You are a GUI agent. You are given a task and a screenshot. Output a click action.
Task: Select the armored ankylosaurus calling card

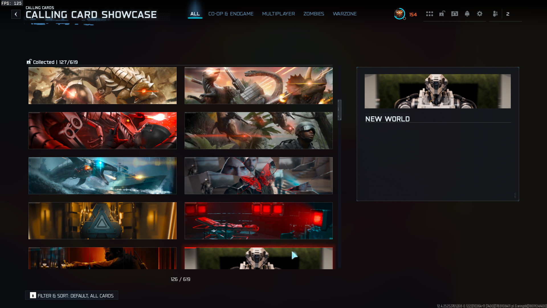[x=103, y=86]
